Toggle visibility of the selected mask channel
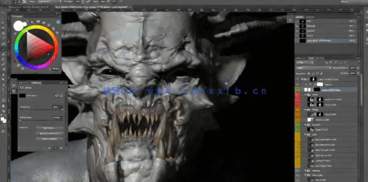368x182 pixels. [x=297, y=41]
